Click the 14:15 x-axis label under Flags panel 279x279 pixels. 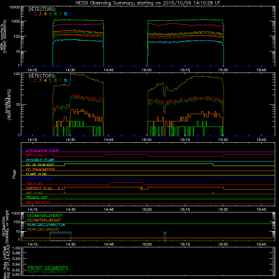coord(32,210)
